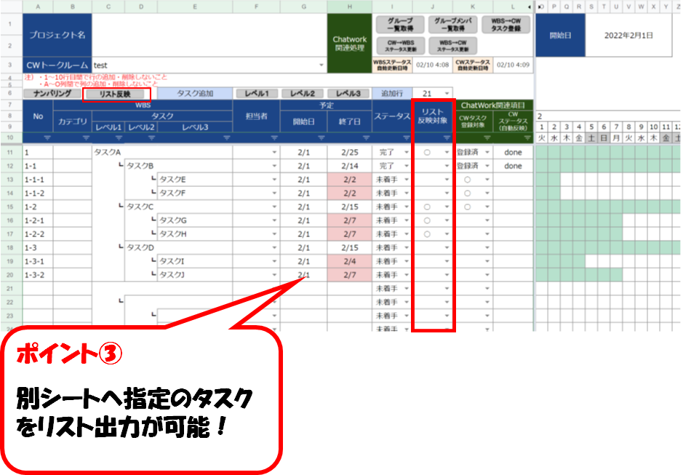Viewport: 683px width, 475px height.
Task: Click the プロジェクト名 input cell
Action: [209, 35]
